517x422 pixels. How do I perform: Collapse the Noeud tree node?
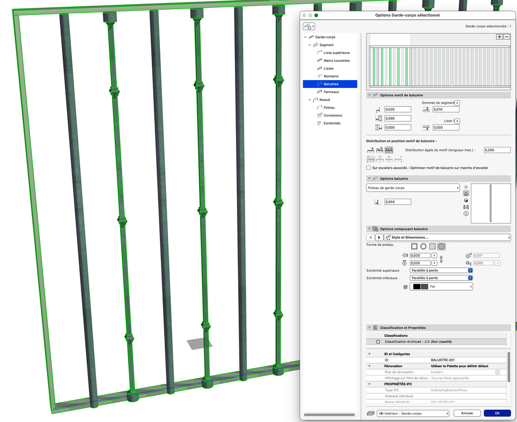[x=309, y=100]
